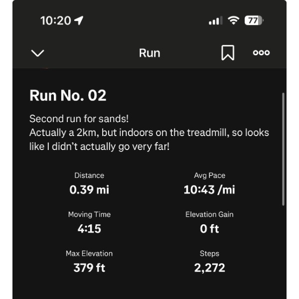The height and width of the screenshot is (299, 299).
Task: Tap the Elevation Gain 0 ft value
Action: click(x=209, y=229)
